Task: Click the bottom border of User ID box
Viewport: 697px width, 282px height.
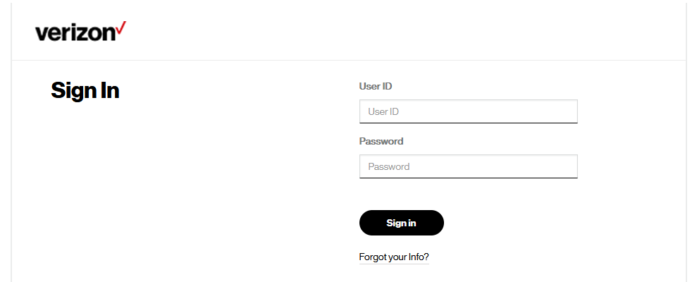Action: 468,123
